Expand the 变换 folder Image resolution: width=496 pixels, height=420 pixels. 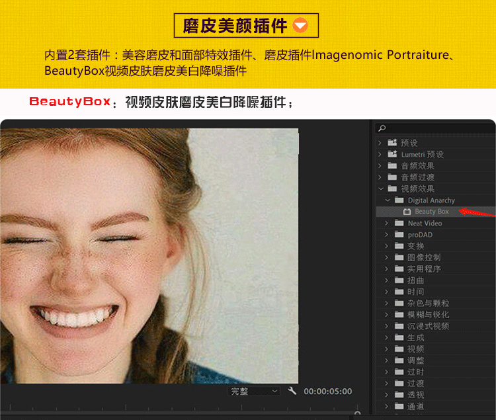coord(387,246)
